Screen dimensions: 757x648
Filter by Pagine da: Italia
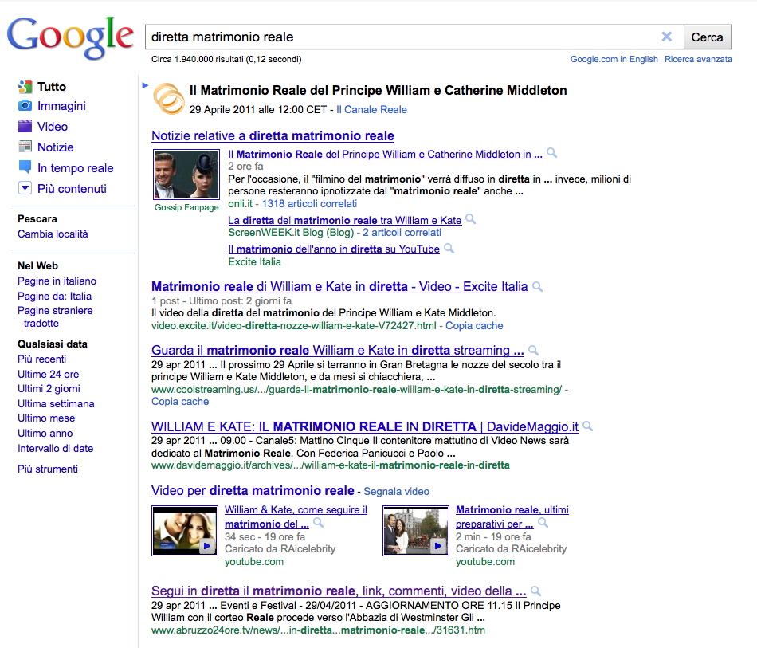[x=54, y=296]
